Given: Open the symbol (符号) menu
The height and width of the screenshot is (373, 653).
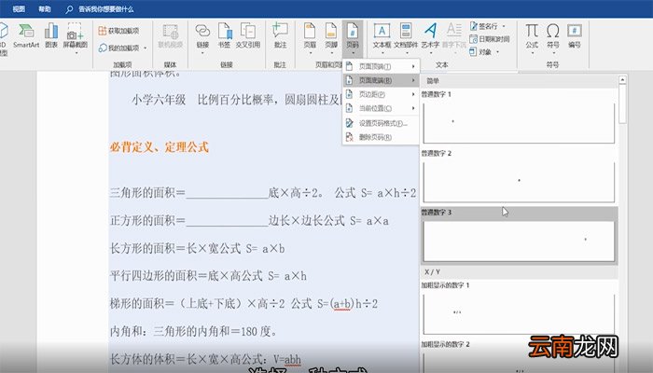Looking at the screenshot, I should click(x=553, y=35).
